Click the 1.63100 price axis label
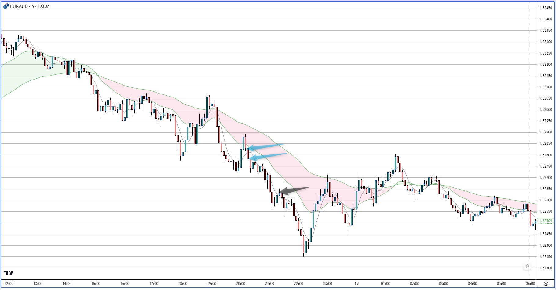This screenshot has width=556, height=290. click(545, 87)
